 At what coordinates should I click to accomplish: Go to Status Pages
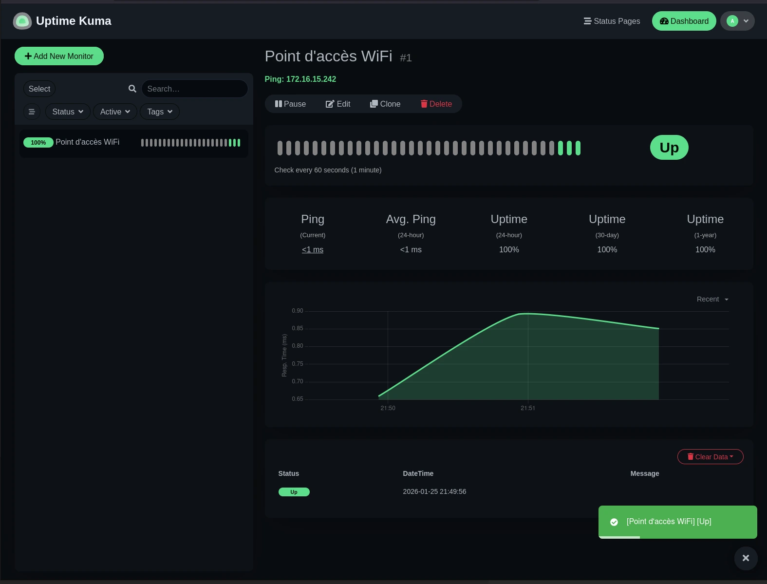coord(612,21)
